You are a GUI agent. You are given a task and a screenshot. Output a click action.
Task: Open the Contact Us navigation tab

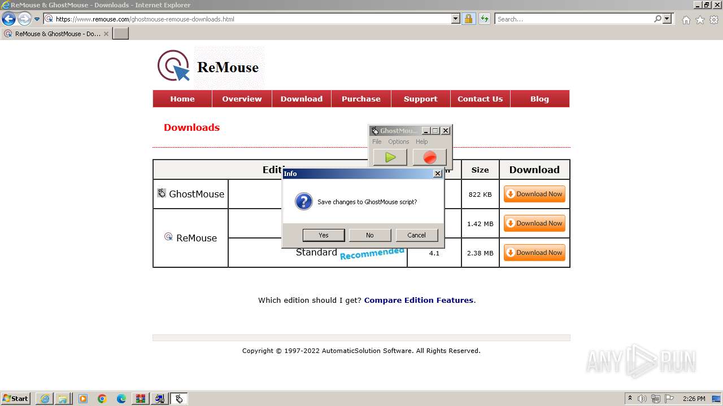[x=480, y=99]
